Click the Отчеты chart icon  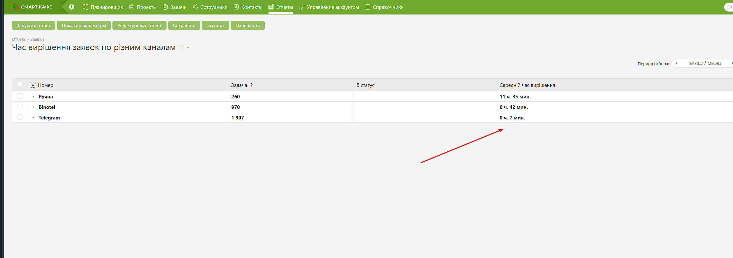point(271,7)
